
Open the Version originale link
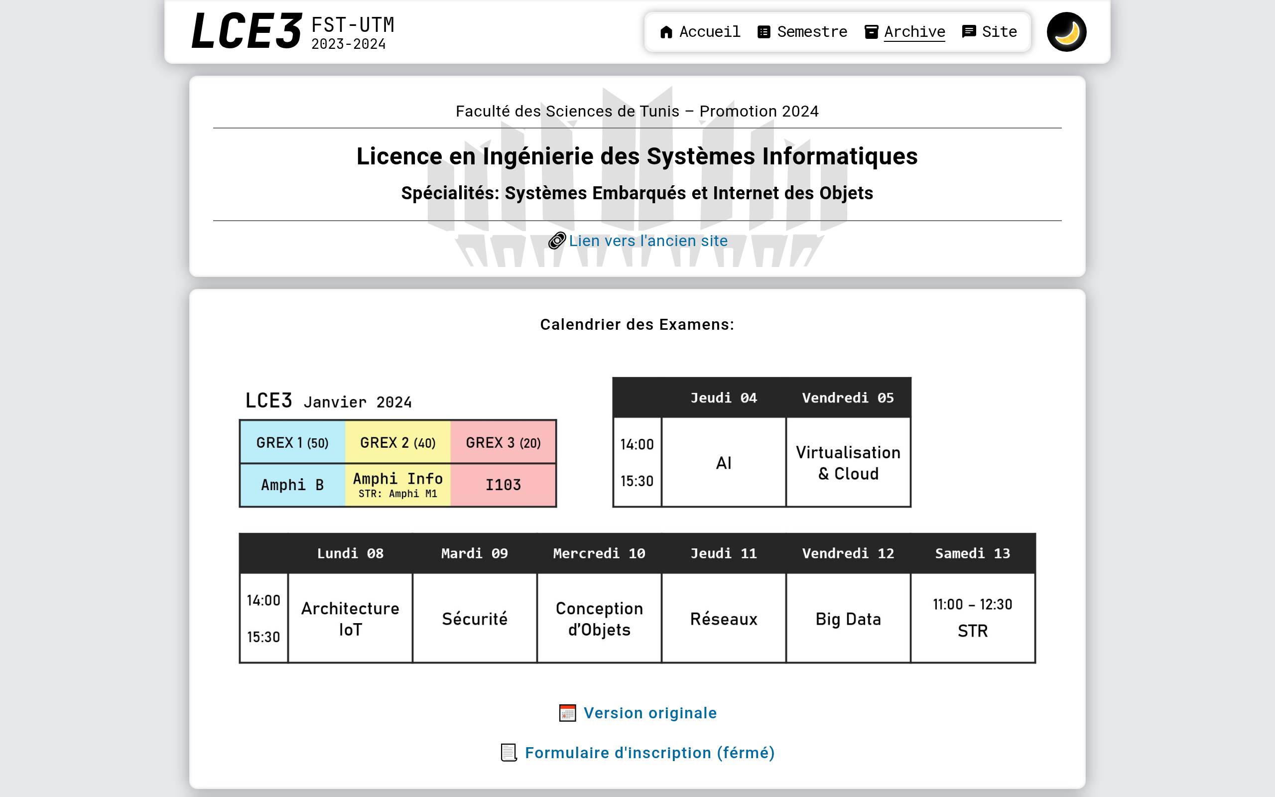650,713
